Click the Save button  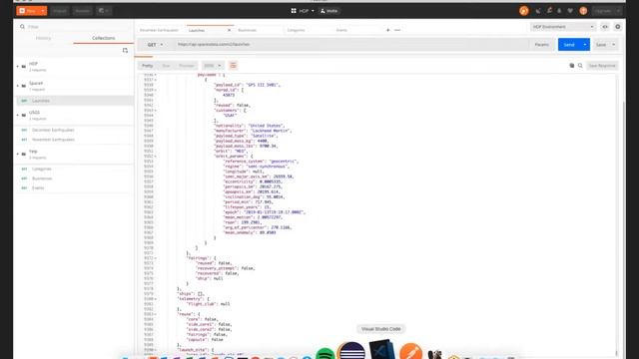tap(601, 44)
